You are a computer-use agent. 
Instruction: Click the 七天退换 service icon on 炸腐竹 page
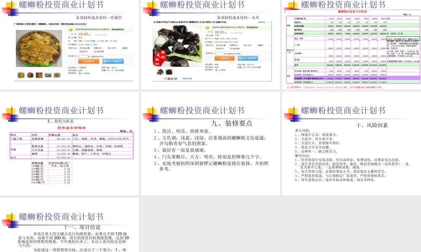[80, 74]
